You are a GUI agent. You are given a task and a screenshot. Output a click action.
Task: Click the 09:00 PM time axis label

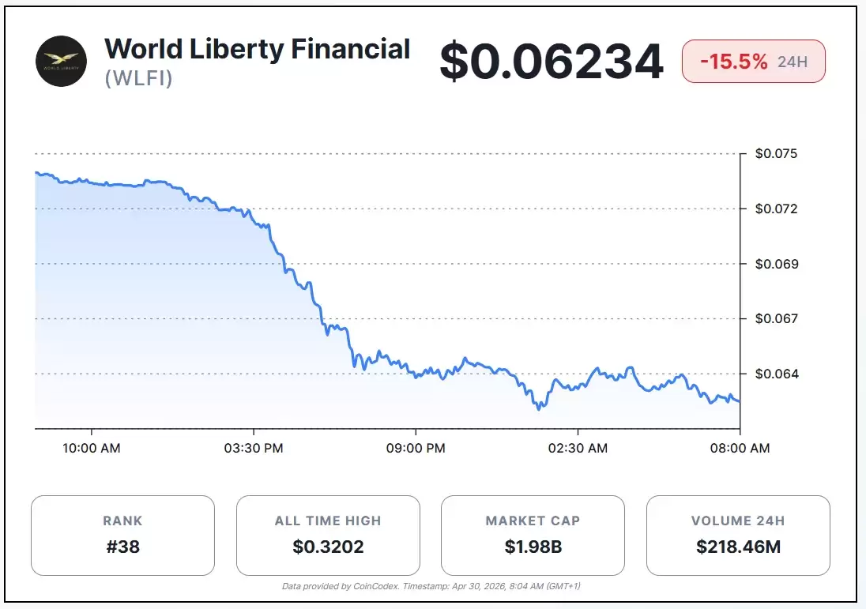click(416, 448)
